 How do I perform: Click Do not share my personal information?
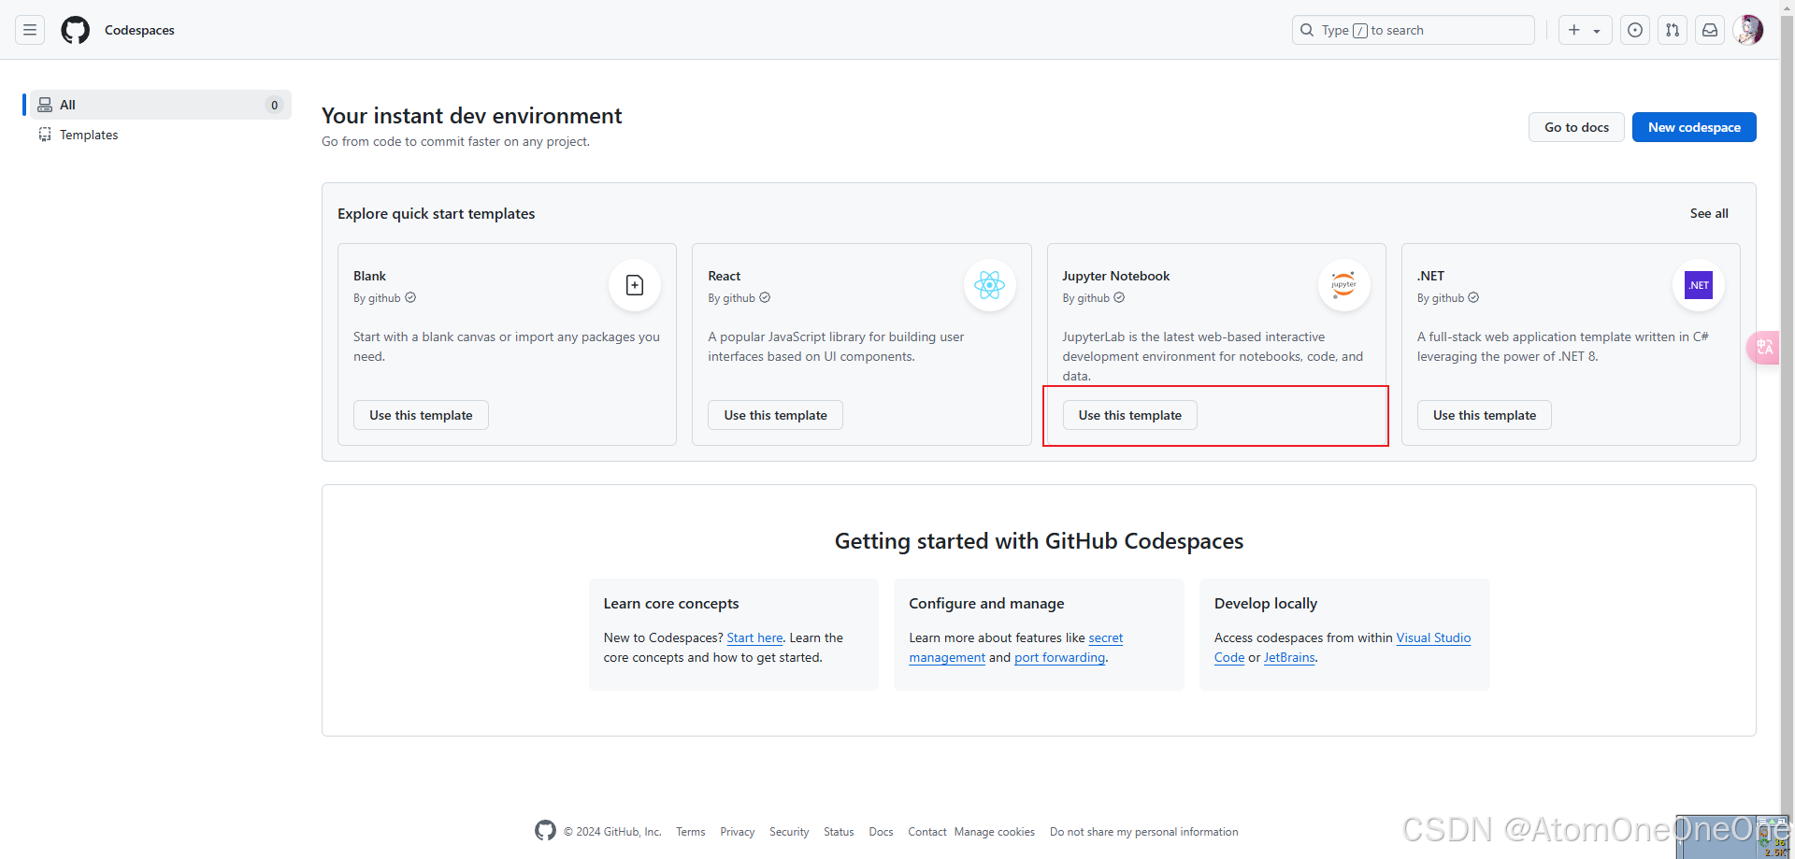tap(1143, 832)
